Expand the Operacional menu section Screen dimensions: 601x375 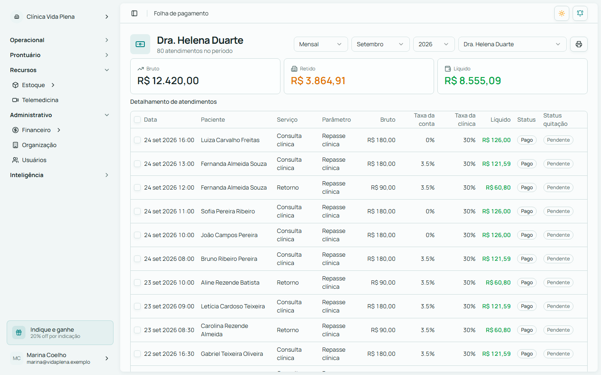(60, 40)
